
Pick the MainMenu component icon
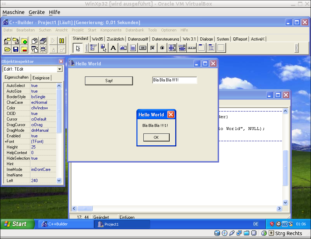(93, 48)
